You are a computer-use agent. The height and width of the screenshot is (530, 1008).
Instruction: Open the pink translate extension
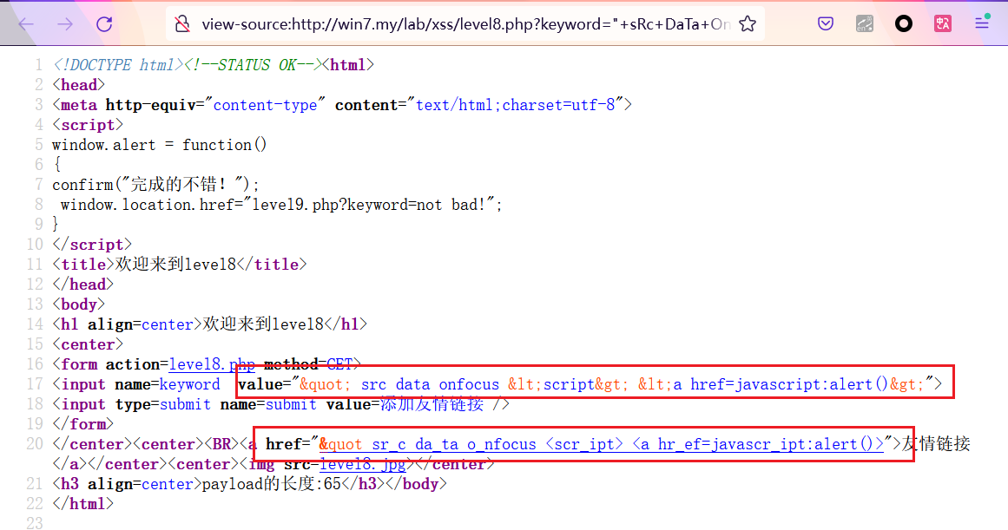tap(943, 24)
